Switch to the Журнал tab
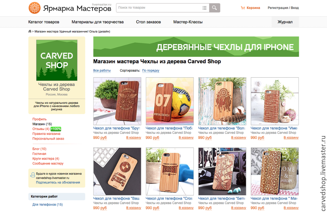327x213 pixels. [285, 22]
